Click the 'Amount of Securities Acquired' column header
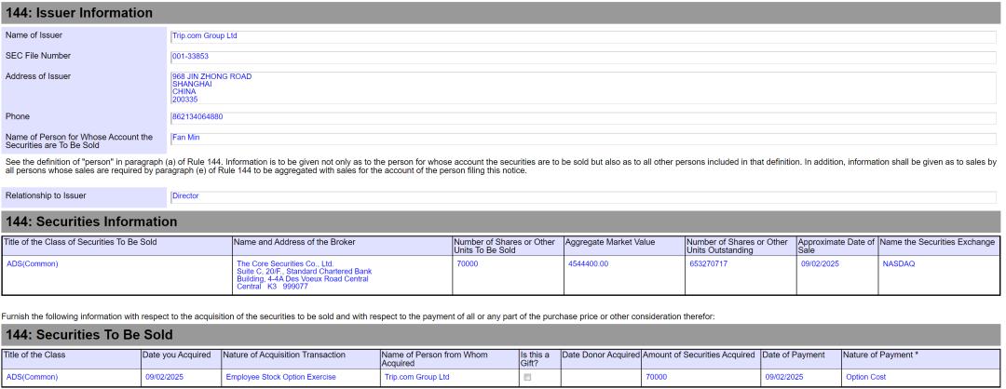Viewport: 1006px width, 389px height. [700, 359]
